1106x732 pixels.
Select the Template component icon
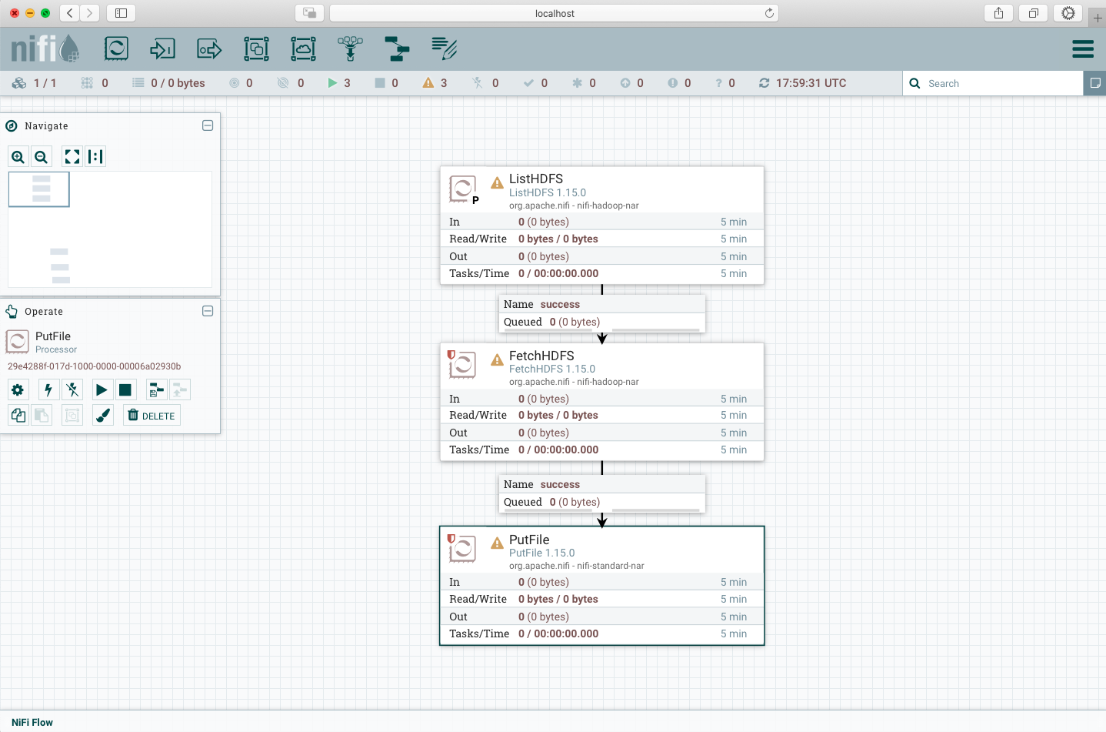[397, 49]
